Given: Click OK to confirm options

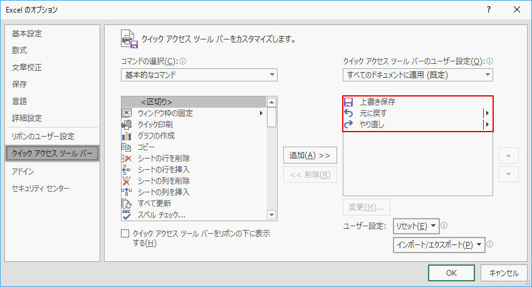Looking at the screenshot, I should tap(451, 273).
